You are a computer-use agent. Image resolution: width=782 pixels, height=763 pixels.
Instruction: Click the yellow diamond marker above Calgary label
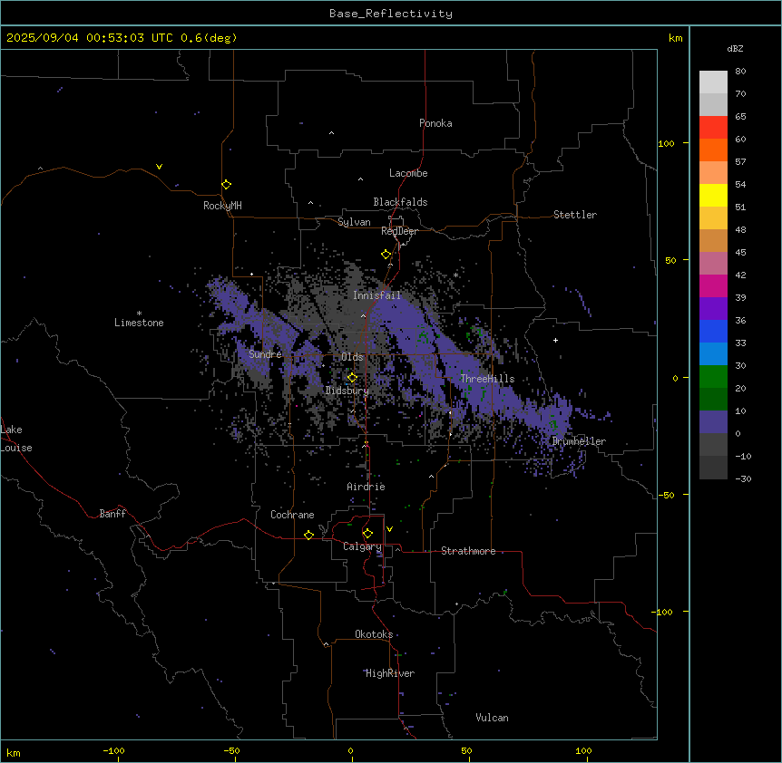pos(367,534)
